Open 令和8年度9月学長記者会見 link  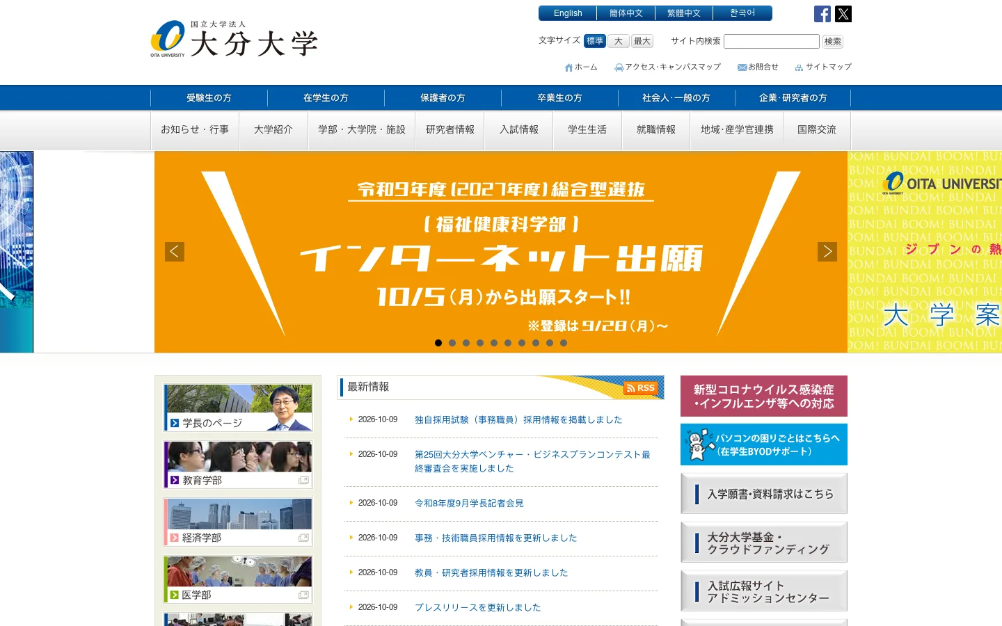coord(469,504)
